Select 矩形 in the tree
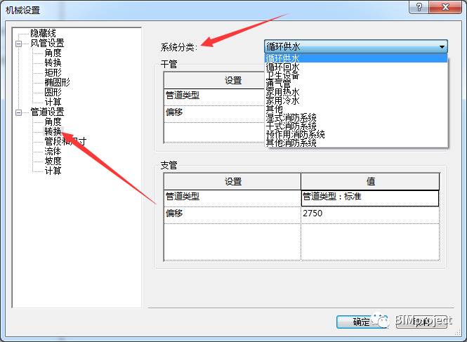 53,72
